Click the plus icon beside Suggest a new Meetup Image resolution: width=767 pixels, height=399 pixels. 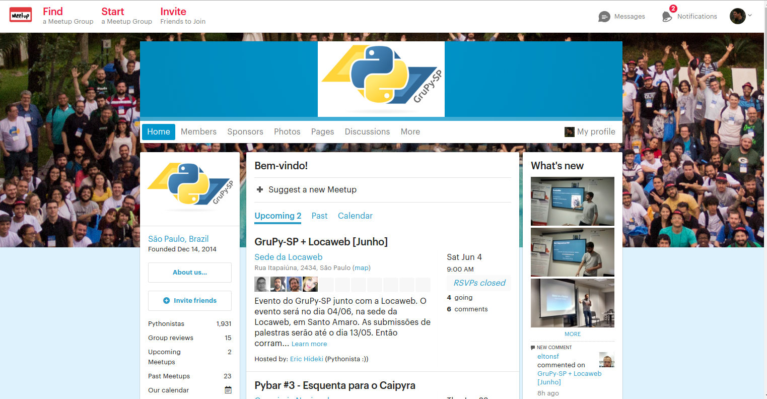260,189
